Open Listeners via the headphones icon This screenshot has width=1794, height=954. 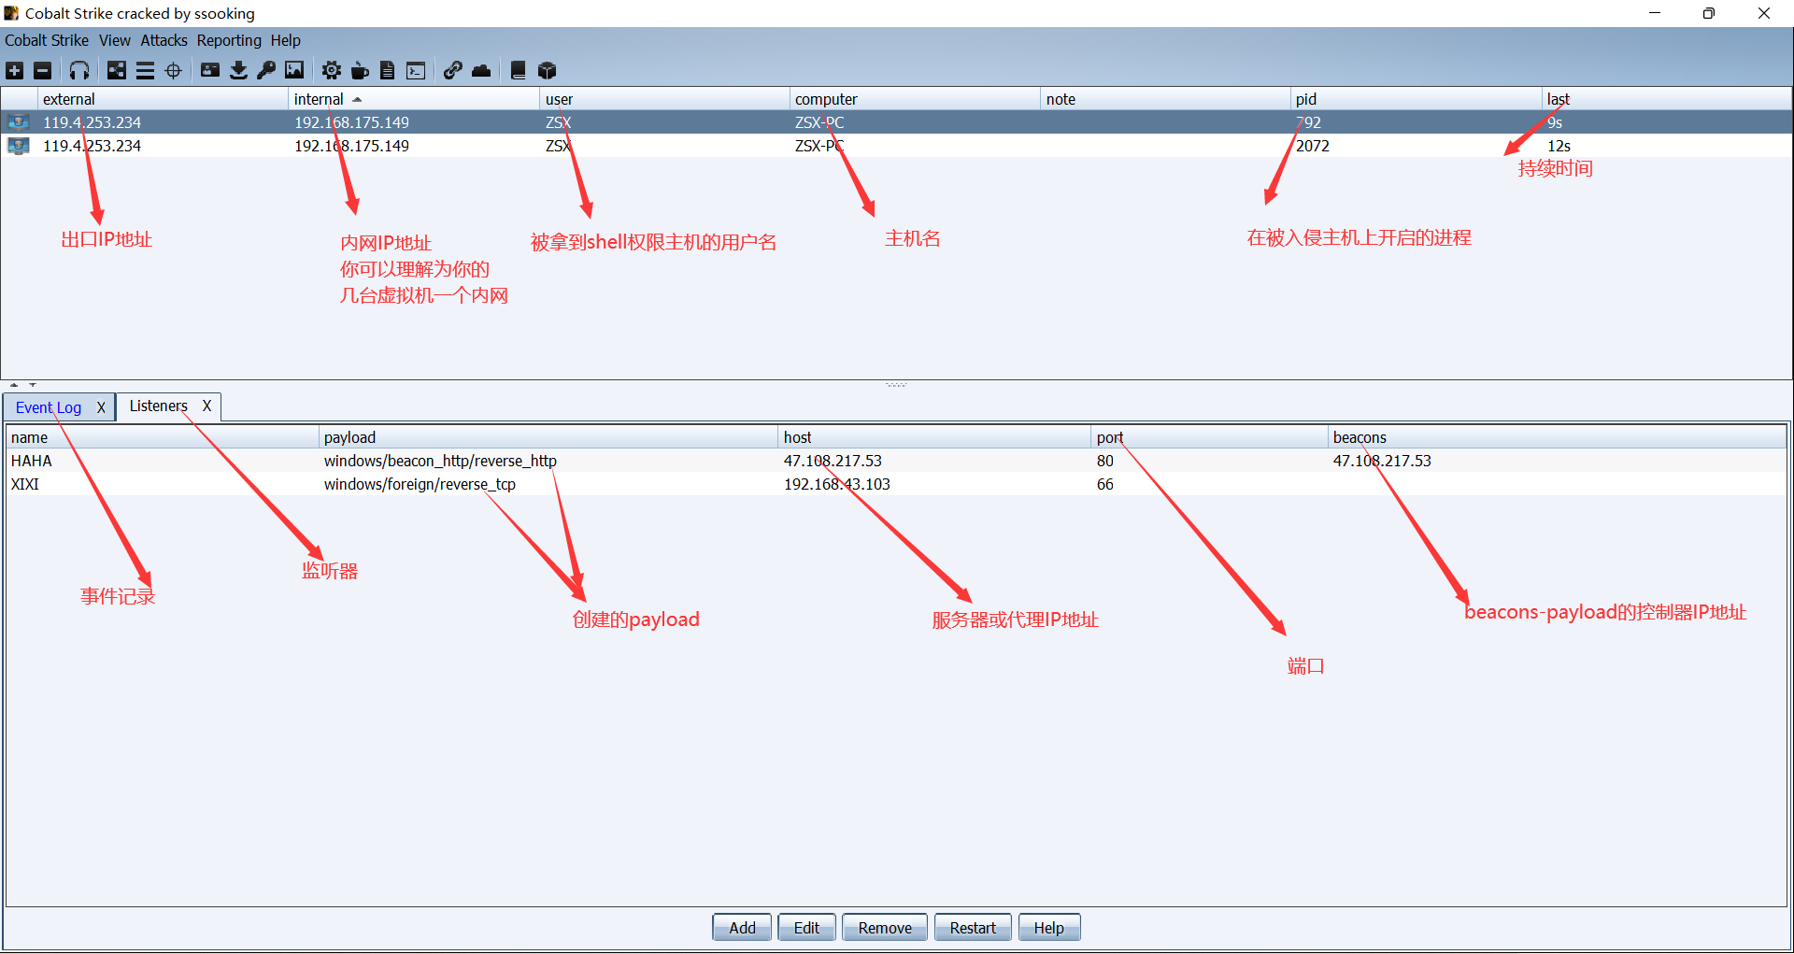point(79,71)
